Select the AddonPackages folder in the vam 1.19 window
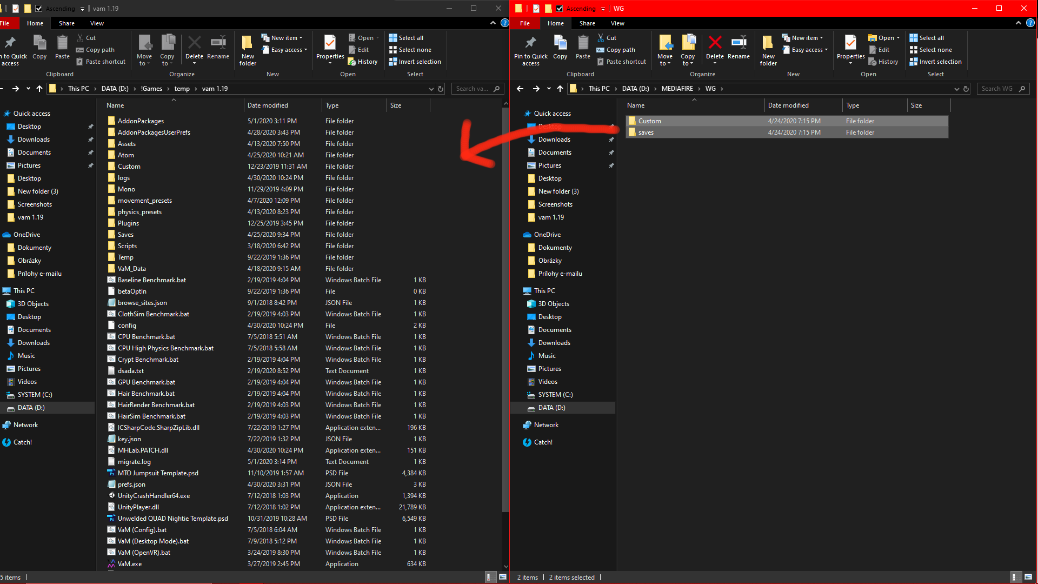1038x584 pixels. [268, 121]
